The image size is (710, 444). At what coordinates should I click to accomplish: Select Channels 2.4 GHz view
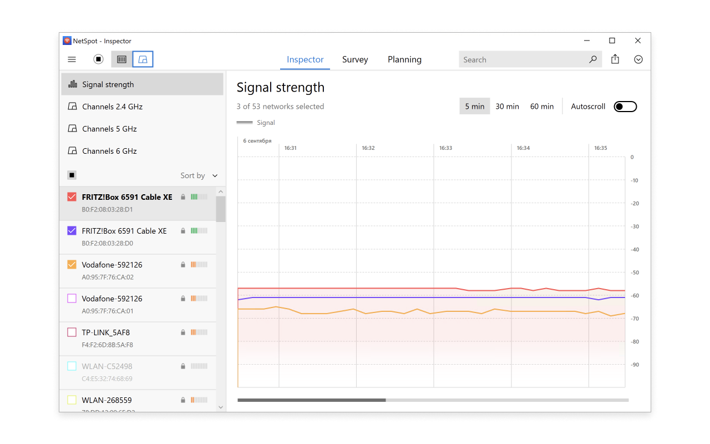142,107
